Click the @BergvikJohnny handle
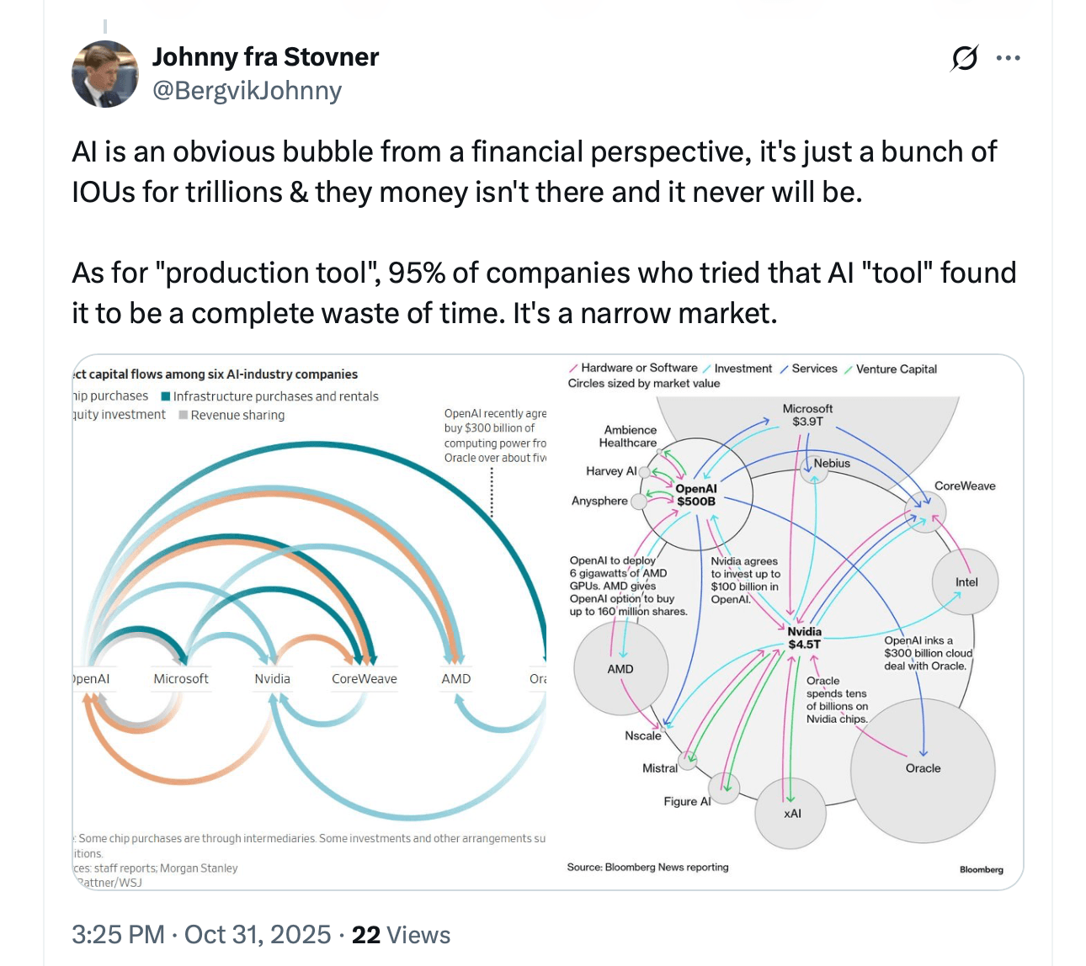The width and height of the screenshot is (1086, 966). (x=247, y=90)
